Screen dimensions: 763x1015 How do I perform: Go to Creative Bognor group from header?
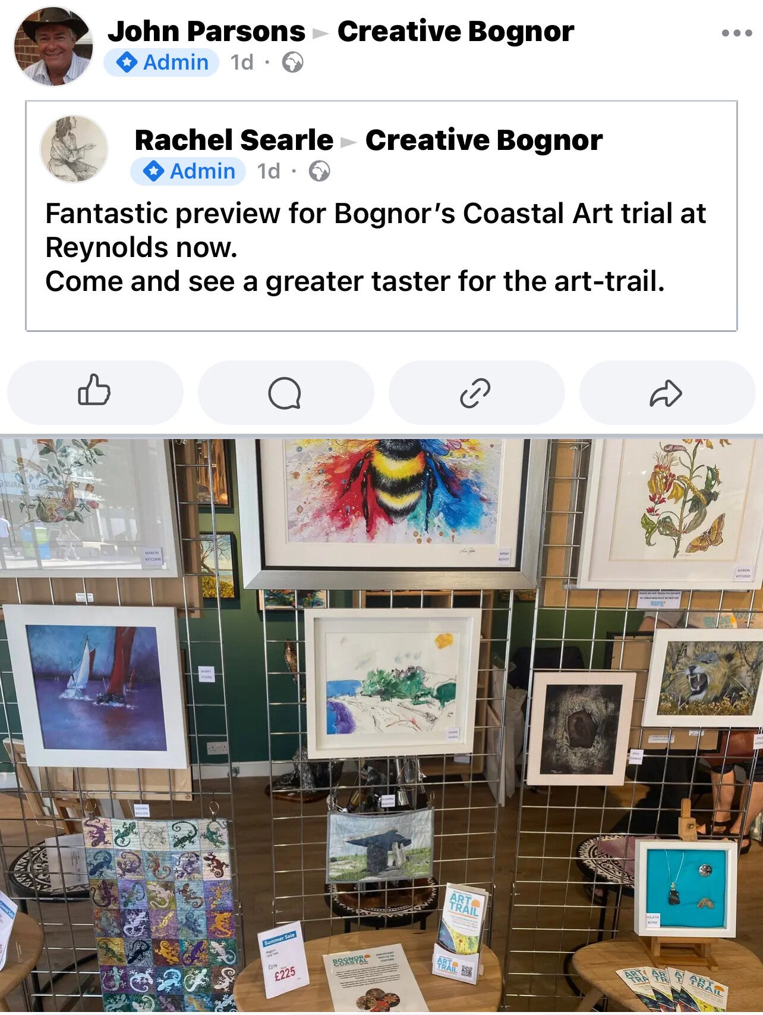[456, 32]
